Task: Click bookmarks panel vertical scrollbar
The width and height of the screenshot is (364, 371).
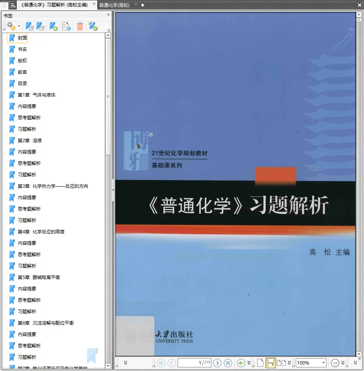Action: coord(108,97)
